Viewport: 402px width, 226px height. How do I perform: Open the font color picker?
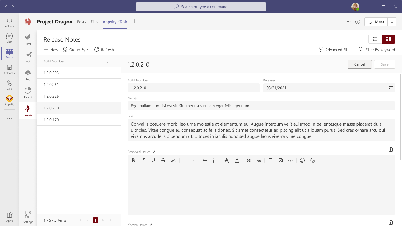(237, 160)
